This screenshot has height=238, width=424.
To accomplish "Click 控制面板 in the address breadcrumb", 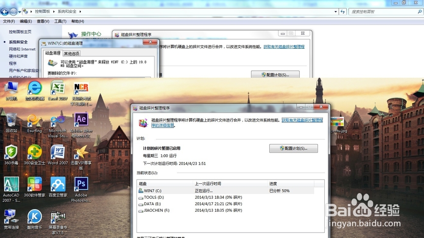I will pyautogui.click(x=42, y=11).
